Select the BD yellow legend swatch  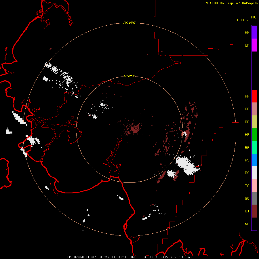[x=254, y=122]
